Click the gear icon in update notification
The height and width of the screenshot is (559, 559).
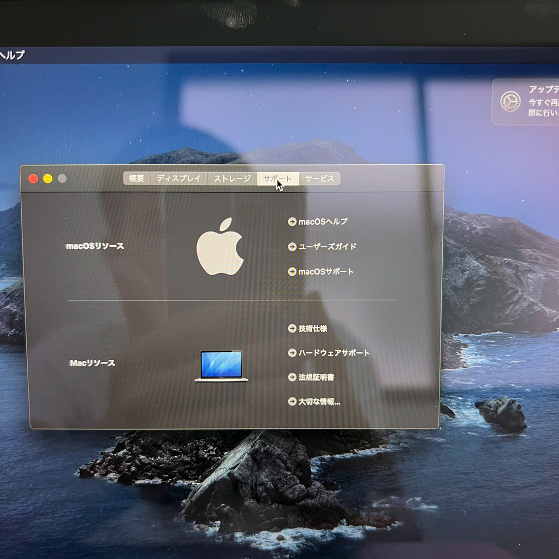tap(510, 102)
